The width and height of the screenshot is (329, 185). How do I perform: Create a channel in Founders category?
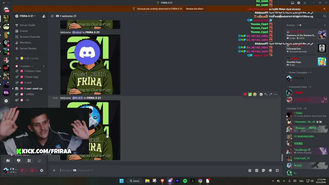coord(43,66)
